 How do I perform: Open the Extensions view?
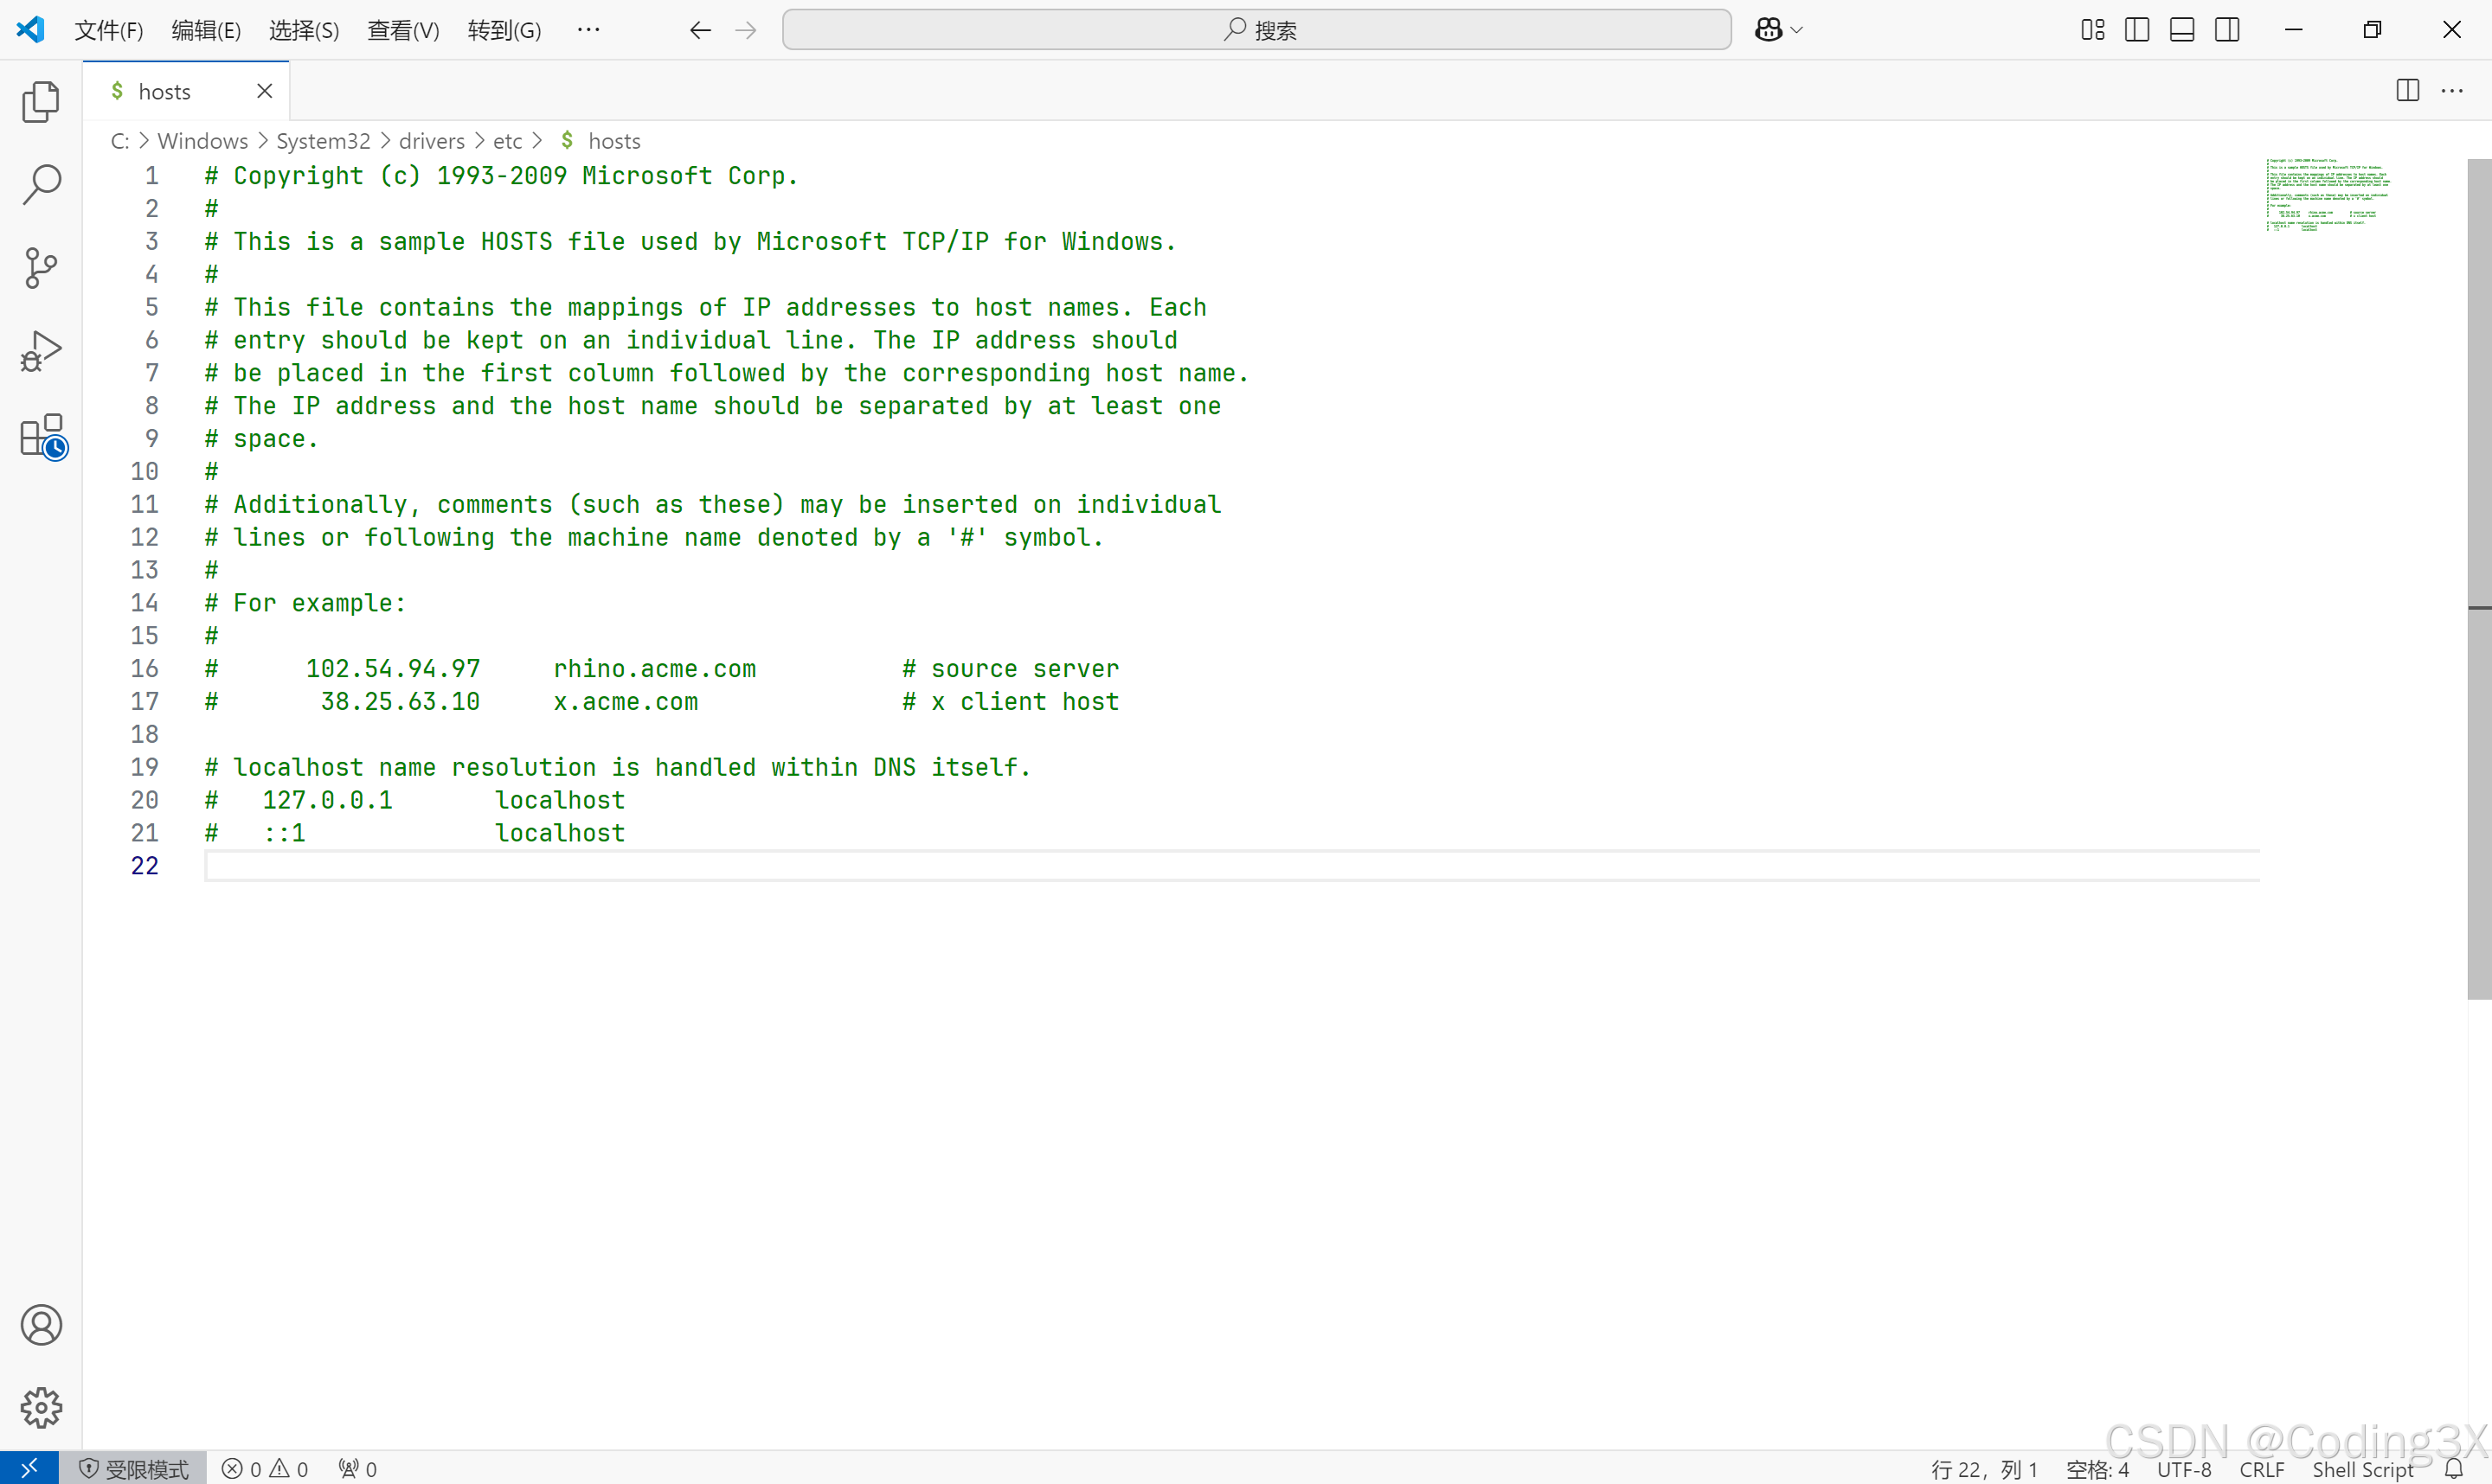tap(41, 436)
